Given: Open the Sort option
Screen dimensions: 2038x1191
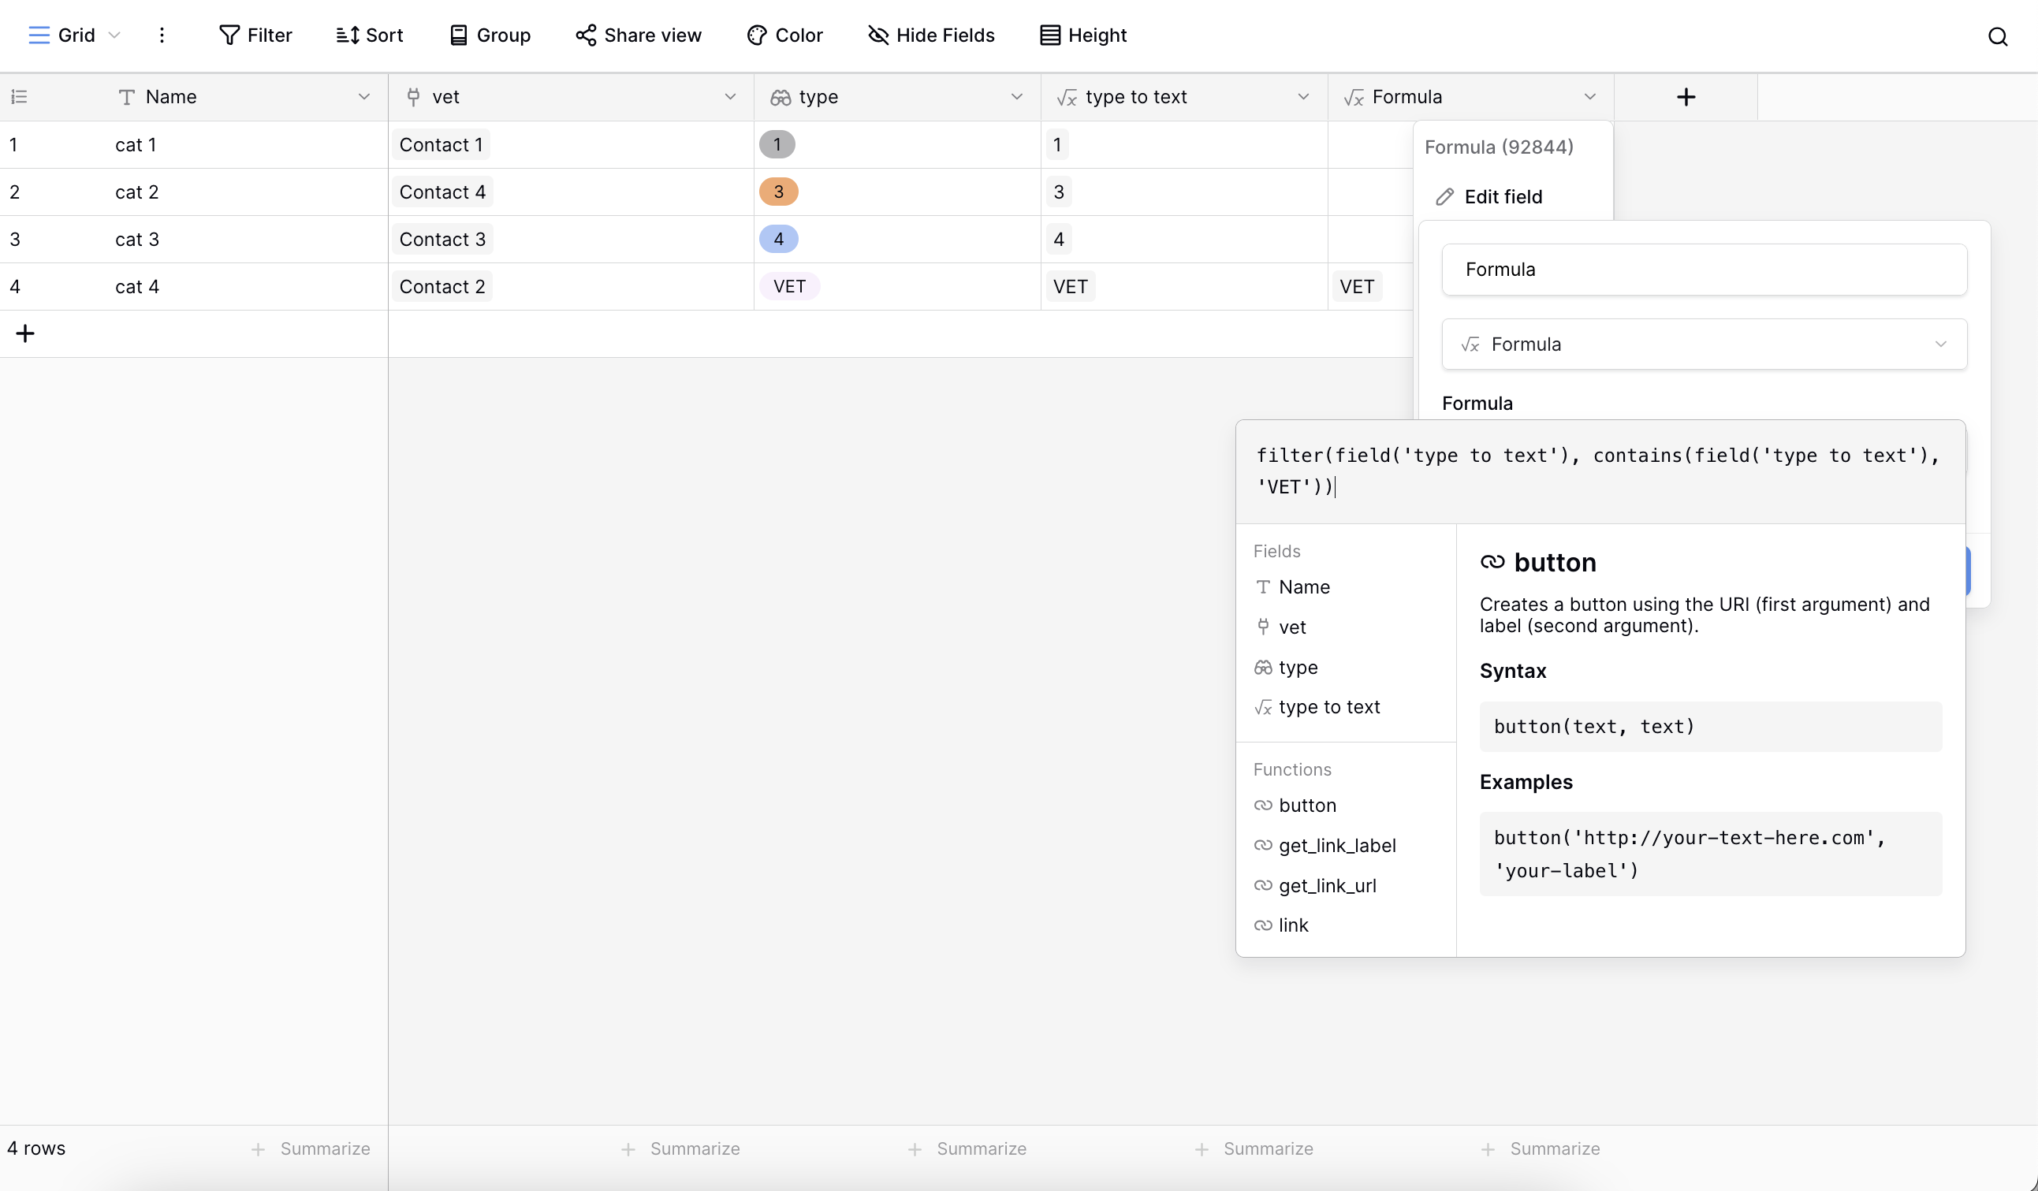Looking at the screenshot, I should tap(369, 35).
